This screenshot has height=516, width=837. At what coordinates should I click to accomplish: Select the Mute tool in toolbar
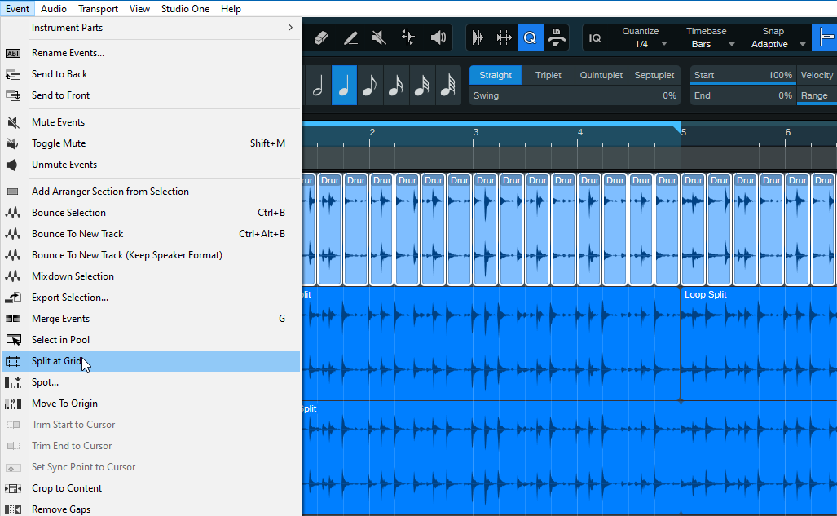click(x=379, y=37)
